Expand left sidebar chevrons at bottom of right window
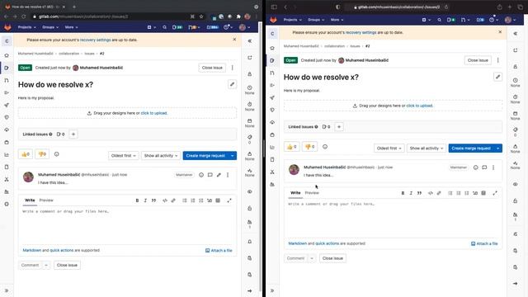The image size is (528, 297). (272, 290)
